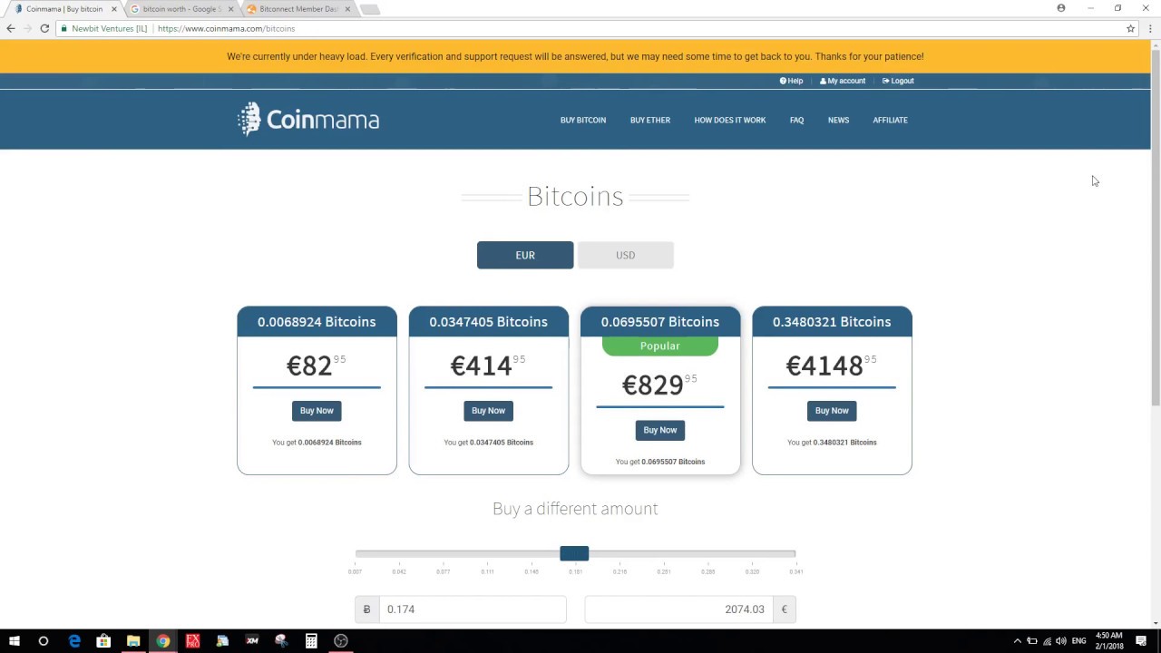
Task: Click the euro amount field showing 2074.03
Action: coord(678,609)
